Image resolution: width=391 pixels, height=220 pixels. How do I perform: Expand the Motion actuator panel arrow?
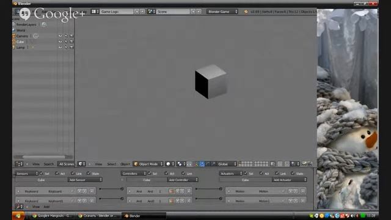(229, 191)
